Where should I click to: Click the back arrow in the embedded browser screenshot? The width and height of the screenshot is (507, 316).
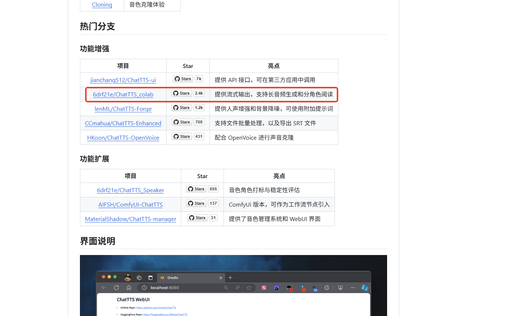click(x=104, y=288)
